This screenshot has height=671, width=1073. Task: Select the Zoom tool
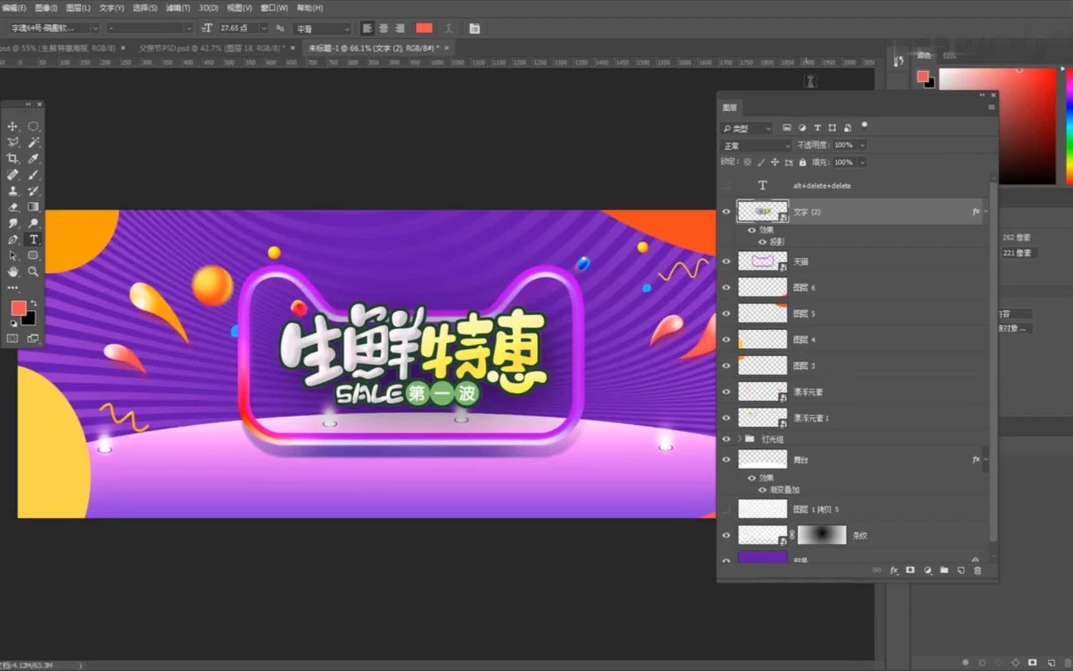[x=34, y=272]
